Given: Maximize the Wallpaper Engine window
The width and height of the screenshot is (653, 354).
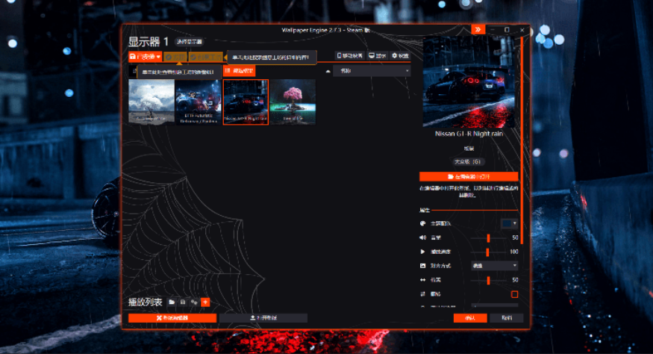Looking at the screenshot, I should point(507,30).
